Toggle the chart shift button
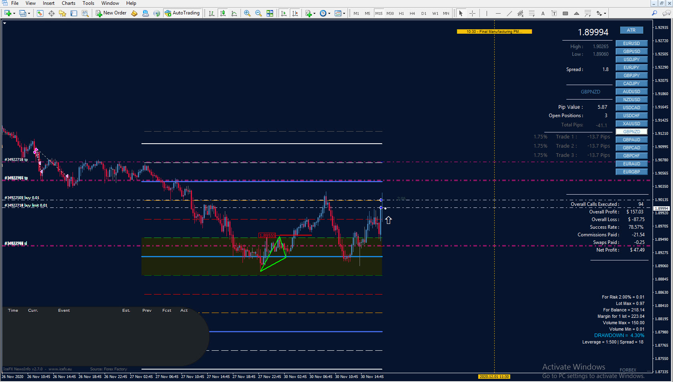This screenshot has width=673, height=382. [x=295, y=13]
